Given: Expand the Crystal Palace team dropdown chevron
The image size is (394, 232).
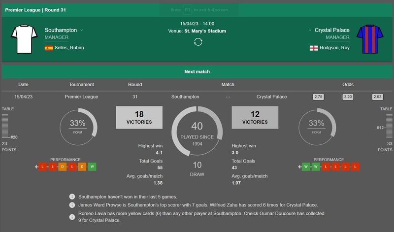Looking at the screenshot, I should point(311,30).
